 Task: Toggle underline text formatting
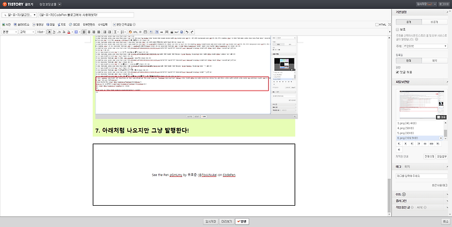pos(54,32)
